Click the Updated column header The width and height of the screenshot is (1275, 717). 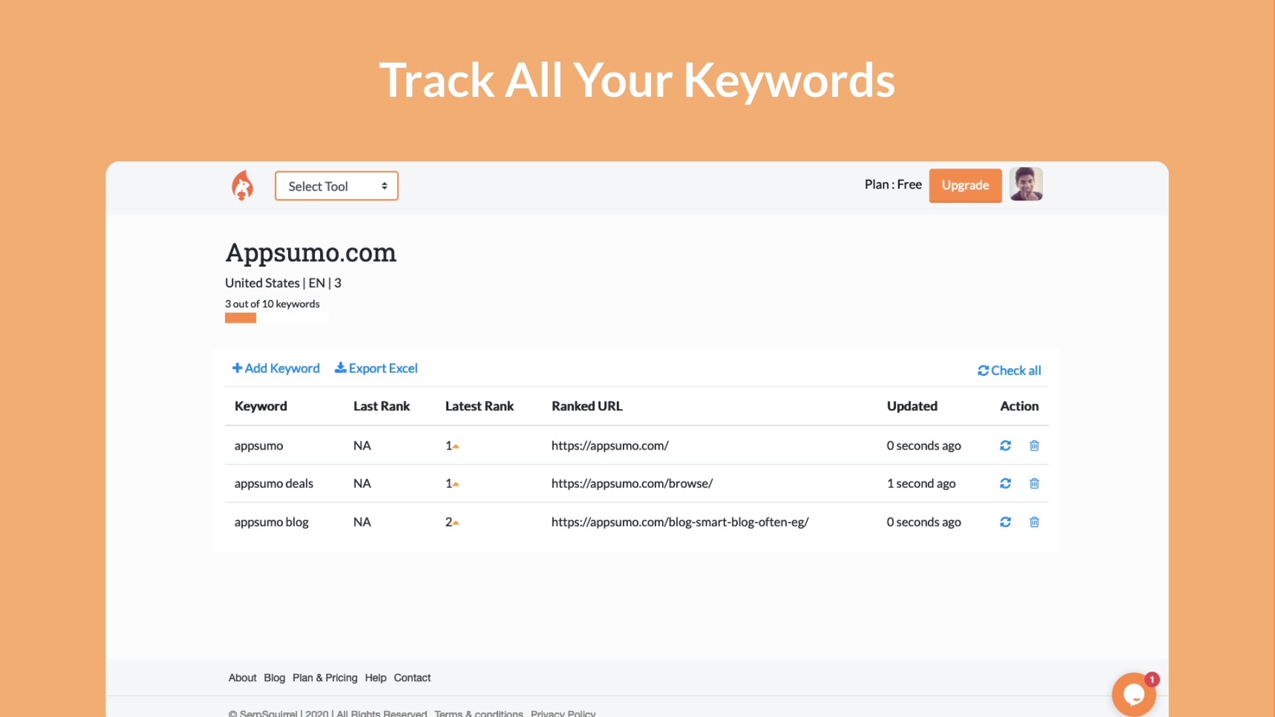pyautogui.click(x=912, y=406)
